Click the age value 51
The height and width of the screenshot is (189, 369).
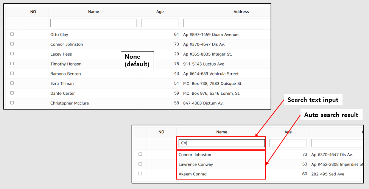[x=176, y=83]
